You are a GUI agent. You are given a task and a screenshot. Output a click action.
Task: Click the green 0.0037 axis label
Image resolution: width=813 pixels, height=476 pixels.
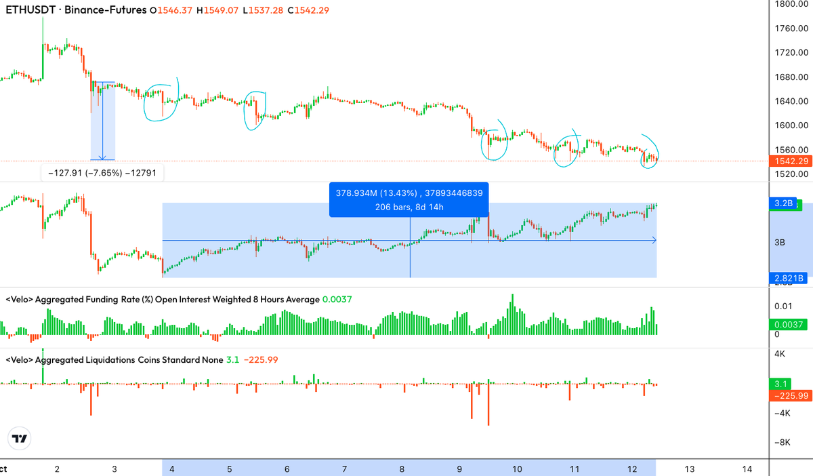point(789,323)
